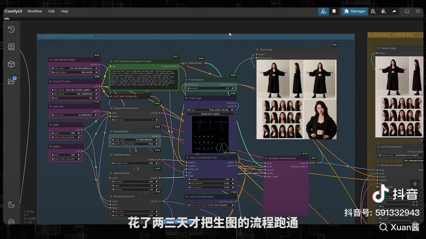
Task: Click the width value 1280 field
Action: (x=66, y=133)
